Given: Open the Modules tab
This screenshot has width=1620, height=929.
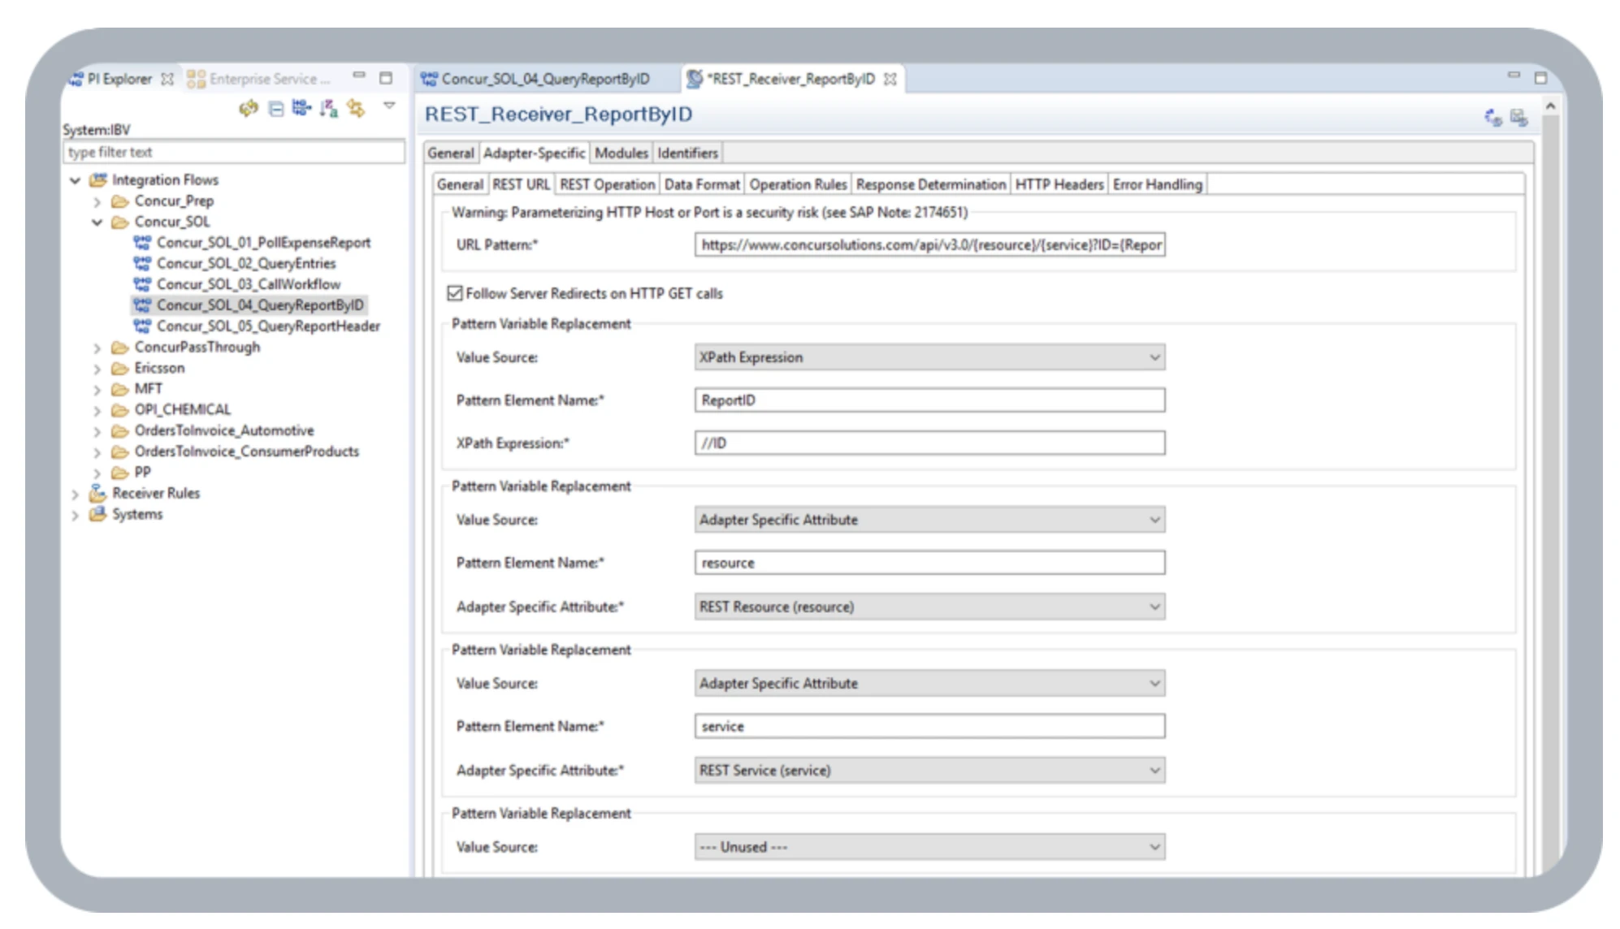Looking at the screenshot, I should tap(622, 153).
